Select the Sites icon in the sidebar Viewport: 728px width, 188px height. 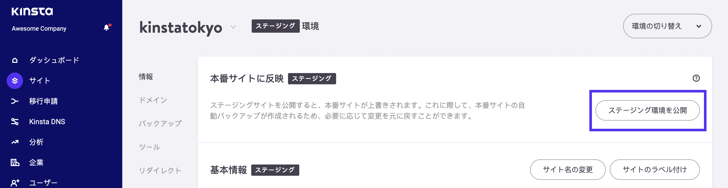(14, 80)
